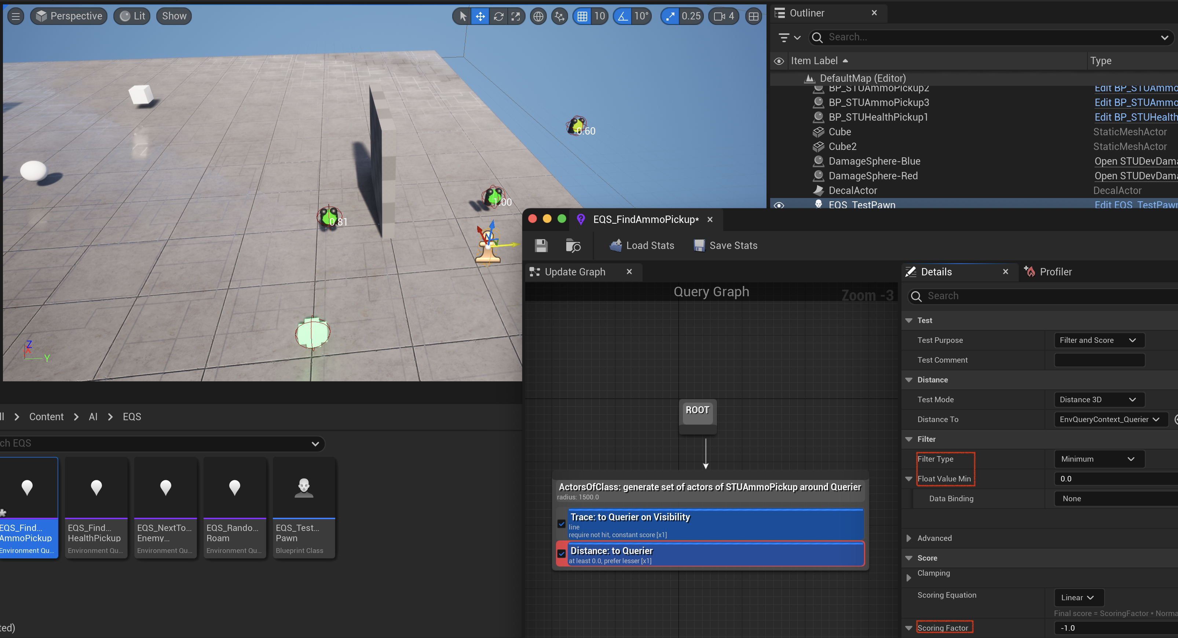This screenshot has height=638, width=1178.
Task: Open the Lit view mode menu
Action: click(132, 16)
